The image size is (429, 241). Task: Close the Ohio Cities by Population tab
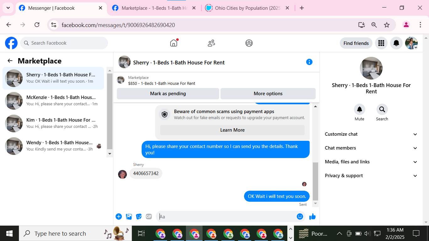pyautogui.click(x=287, y=8)
